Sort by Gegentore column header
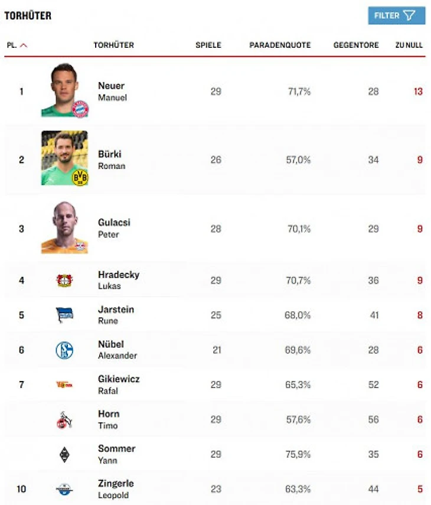 (x=356, y=45)
